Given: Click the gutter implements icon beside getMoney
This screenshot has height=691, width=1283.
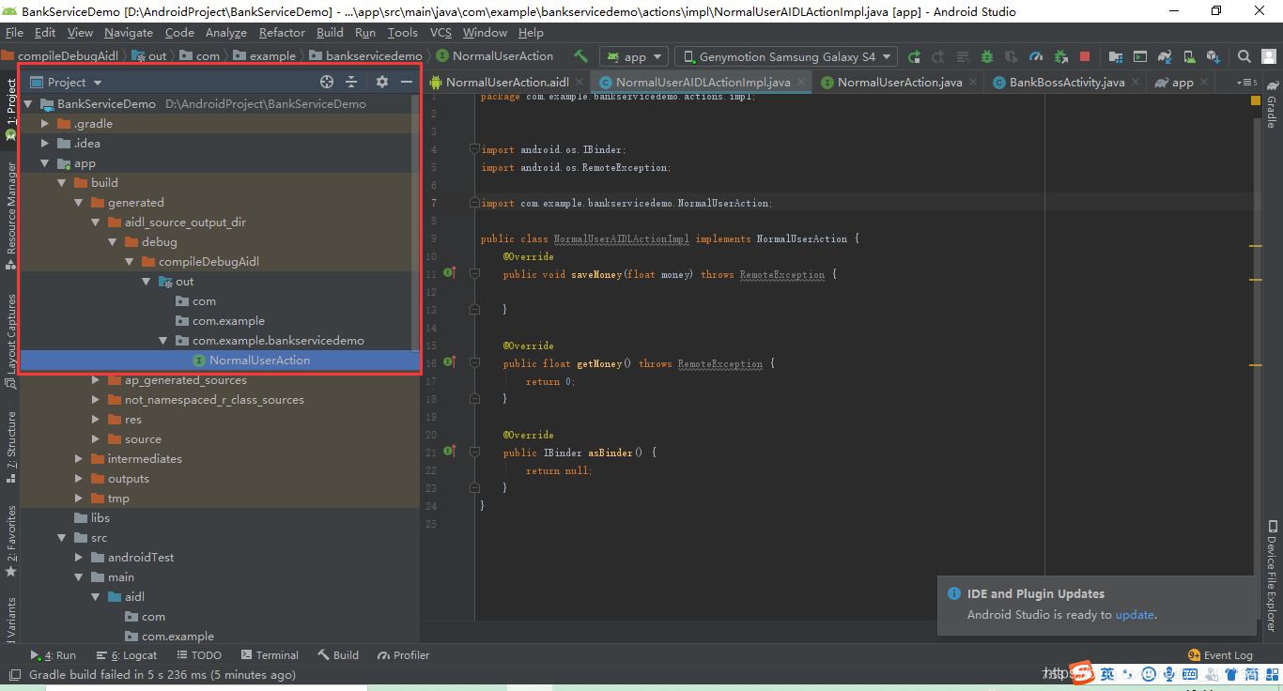Looking at the screenshot, I should (x=450, y=362).
